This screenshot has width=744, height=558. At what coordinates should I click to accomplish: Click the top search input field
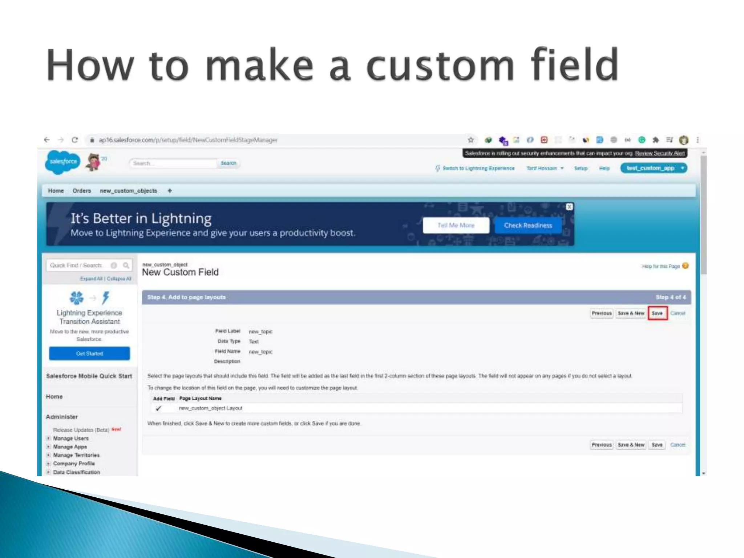pyautogui.click(x=173, y=163)
